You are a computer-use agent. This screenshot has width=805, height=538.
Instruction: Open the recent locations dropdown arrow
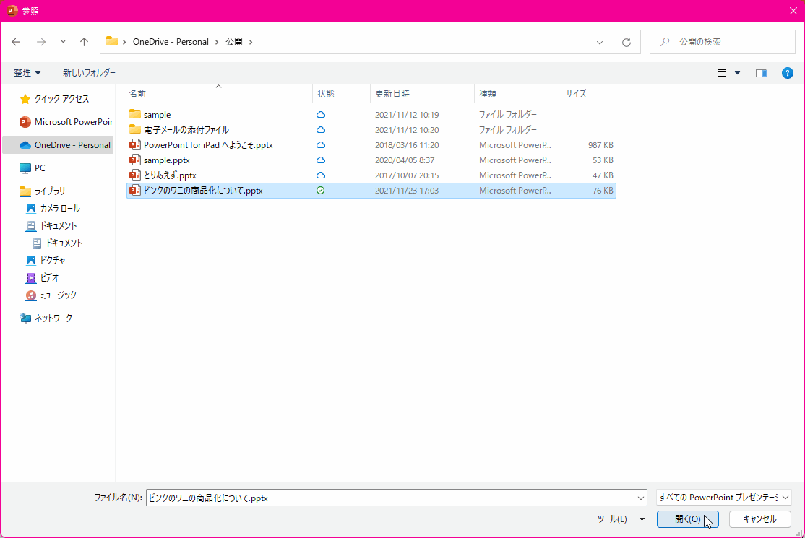tap(63, 42)
